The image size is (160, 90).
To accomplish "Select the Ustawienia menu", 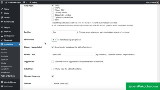I will pos(8,44).
